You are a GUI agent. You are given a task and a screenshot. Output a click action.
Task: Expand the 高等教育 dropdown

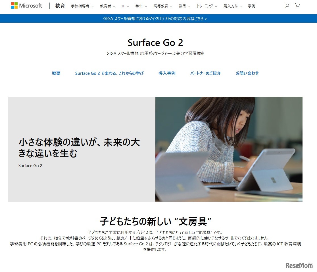[161, 6]
